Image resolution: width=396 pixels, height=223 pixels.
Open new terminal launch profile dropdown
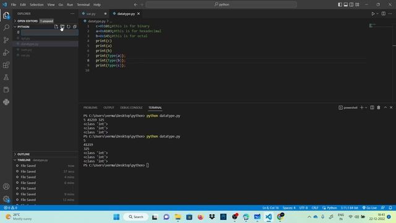click(366, 107)
